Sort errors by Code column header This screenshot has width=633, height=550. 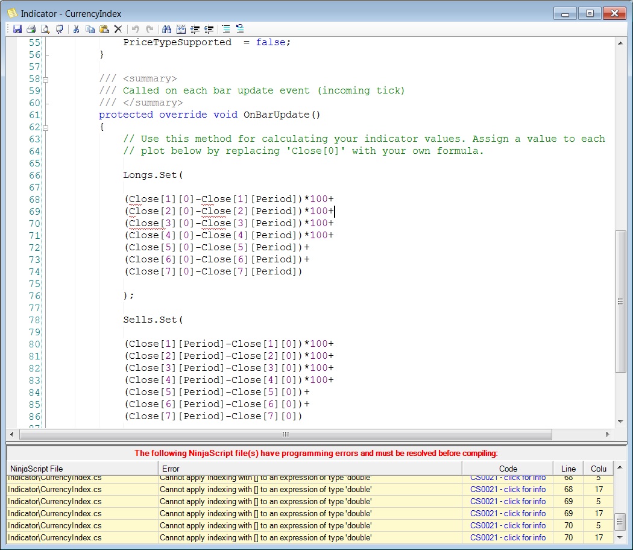click(x=508, y=469)
